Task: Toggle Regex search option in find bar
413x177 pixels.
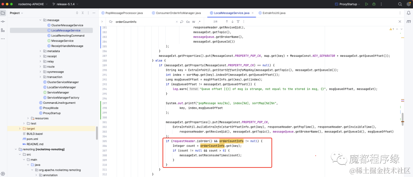Action: [x=199, y=22]
